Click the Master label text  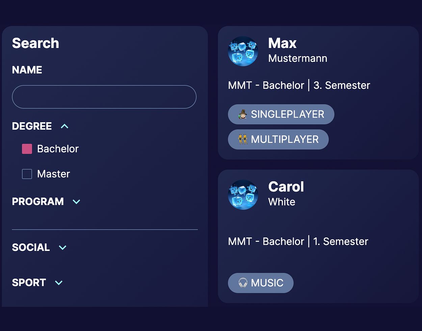coord(53,174)
